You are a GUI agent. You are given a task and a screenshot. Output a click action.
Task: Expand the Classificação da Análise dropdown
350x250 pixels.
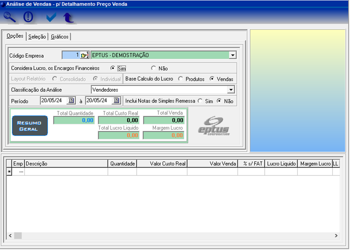tap(231, 90)
